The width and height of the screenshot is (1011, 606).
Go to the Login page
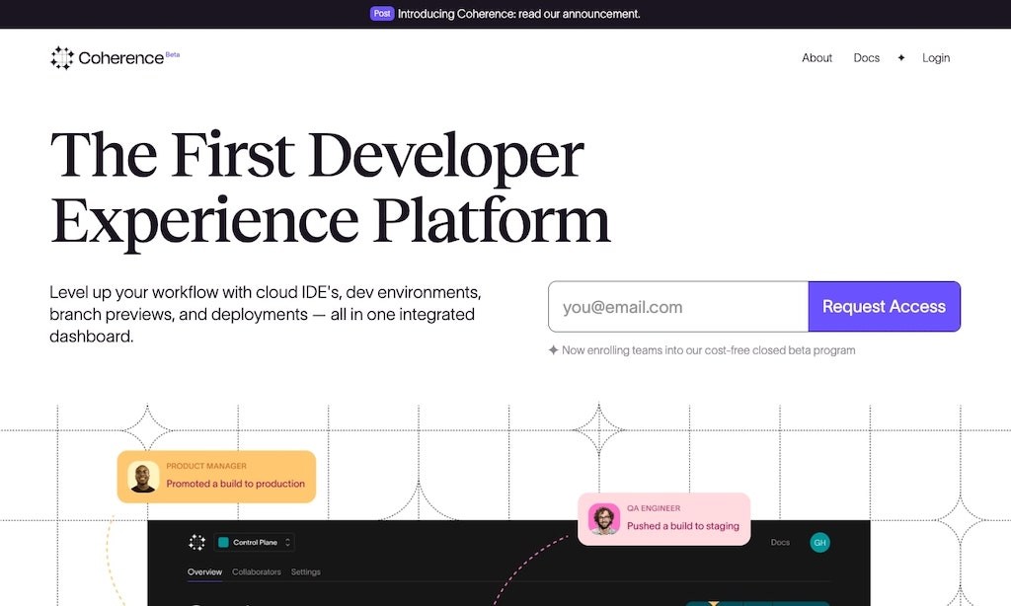pos(936,58)
